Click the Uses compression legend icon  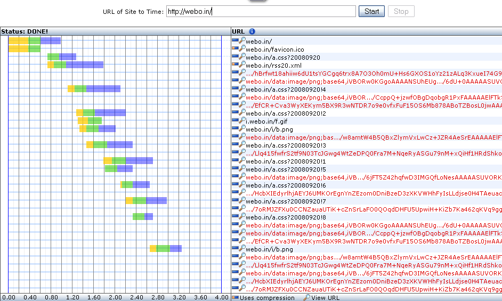[235, 297]
